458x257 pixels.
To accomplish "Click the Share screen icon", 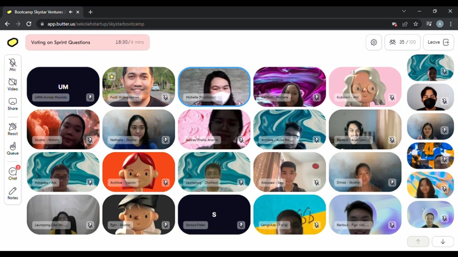I will click(13, 104).
